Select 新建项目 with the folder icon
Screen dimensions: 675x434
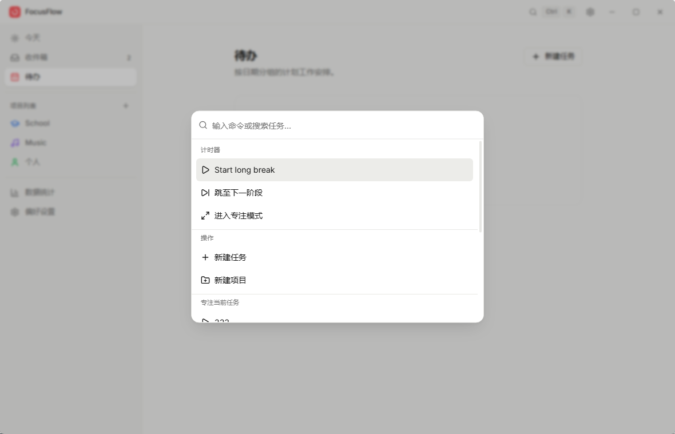tap(335, 280)
